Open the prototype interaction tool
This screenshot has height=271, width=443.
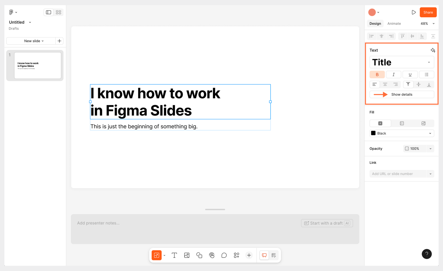(211, 255)
